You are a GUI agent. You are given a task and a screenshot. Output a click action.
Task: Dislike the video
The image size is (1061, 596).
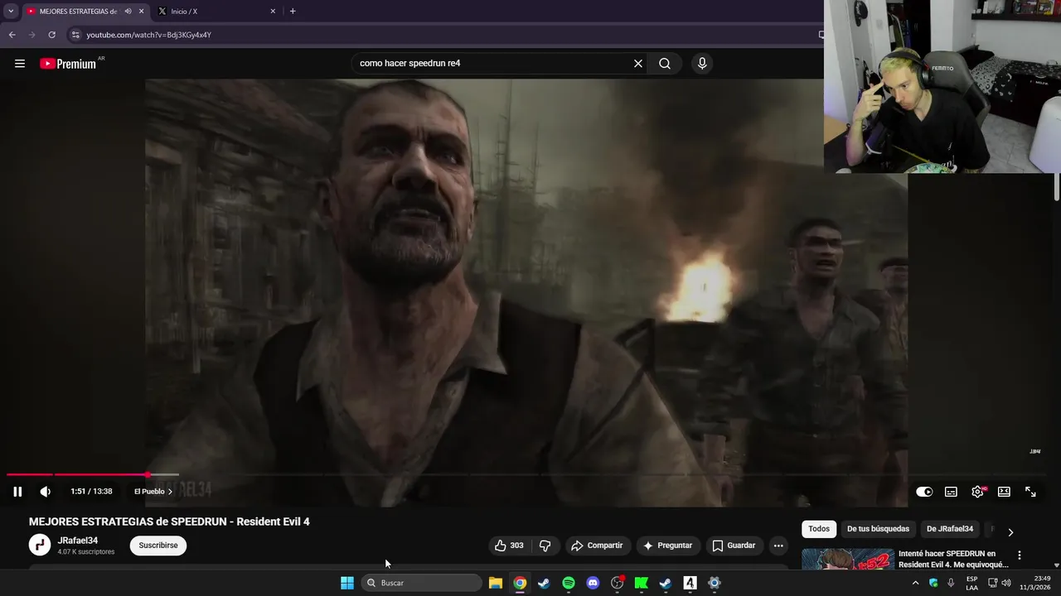(x=545, y=546)
